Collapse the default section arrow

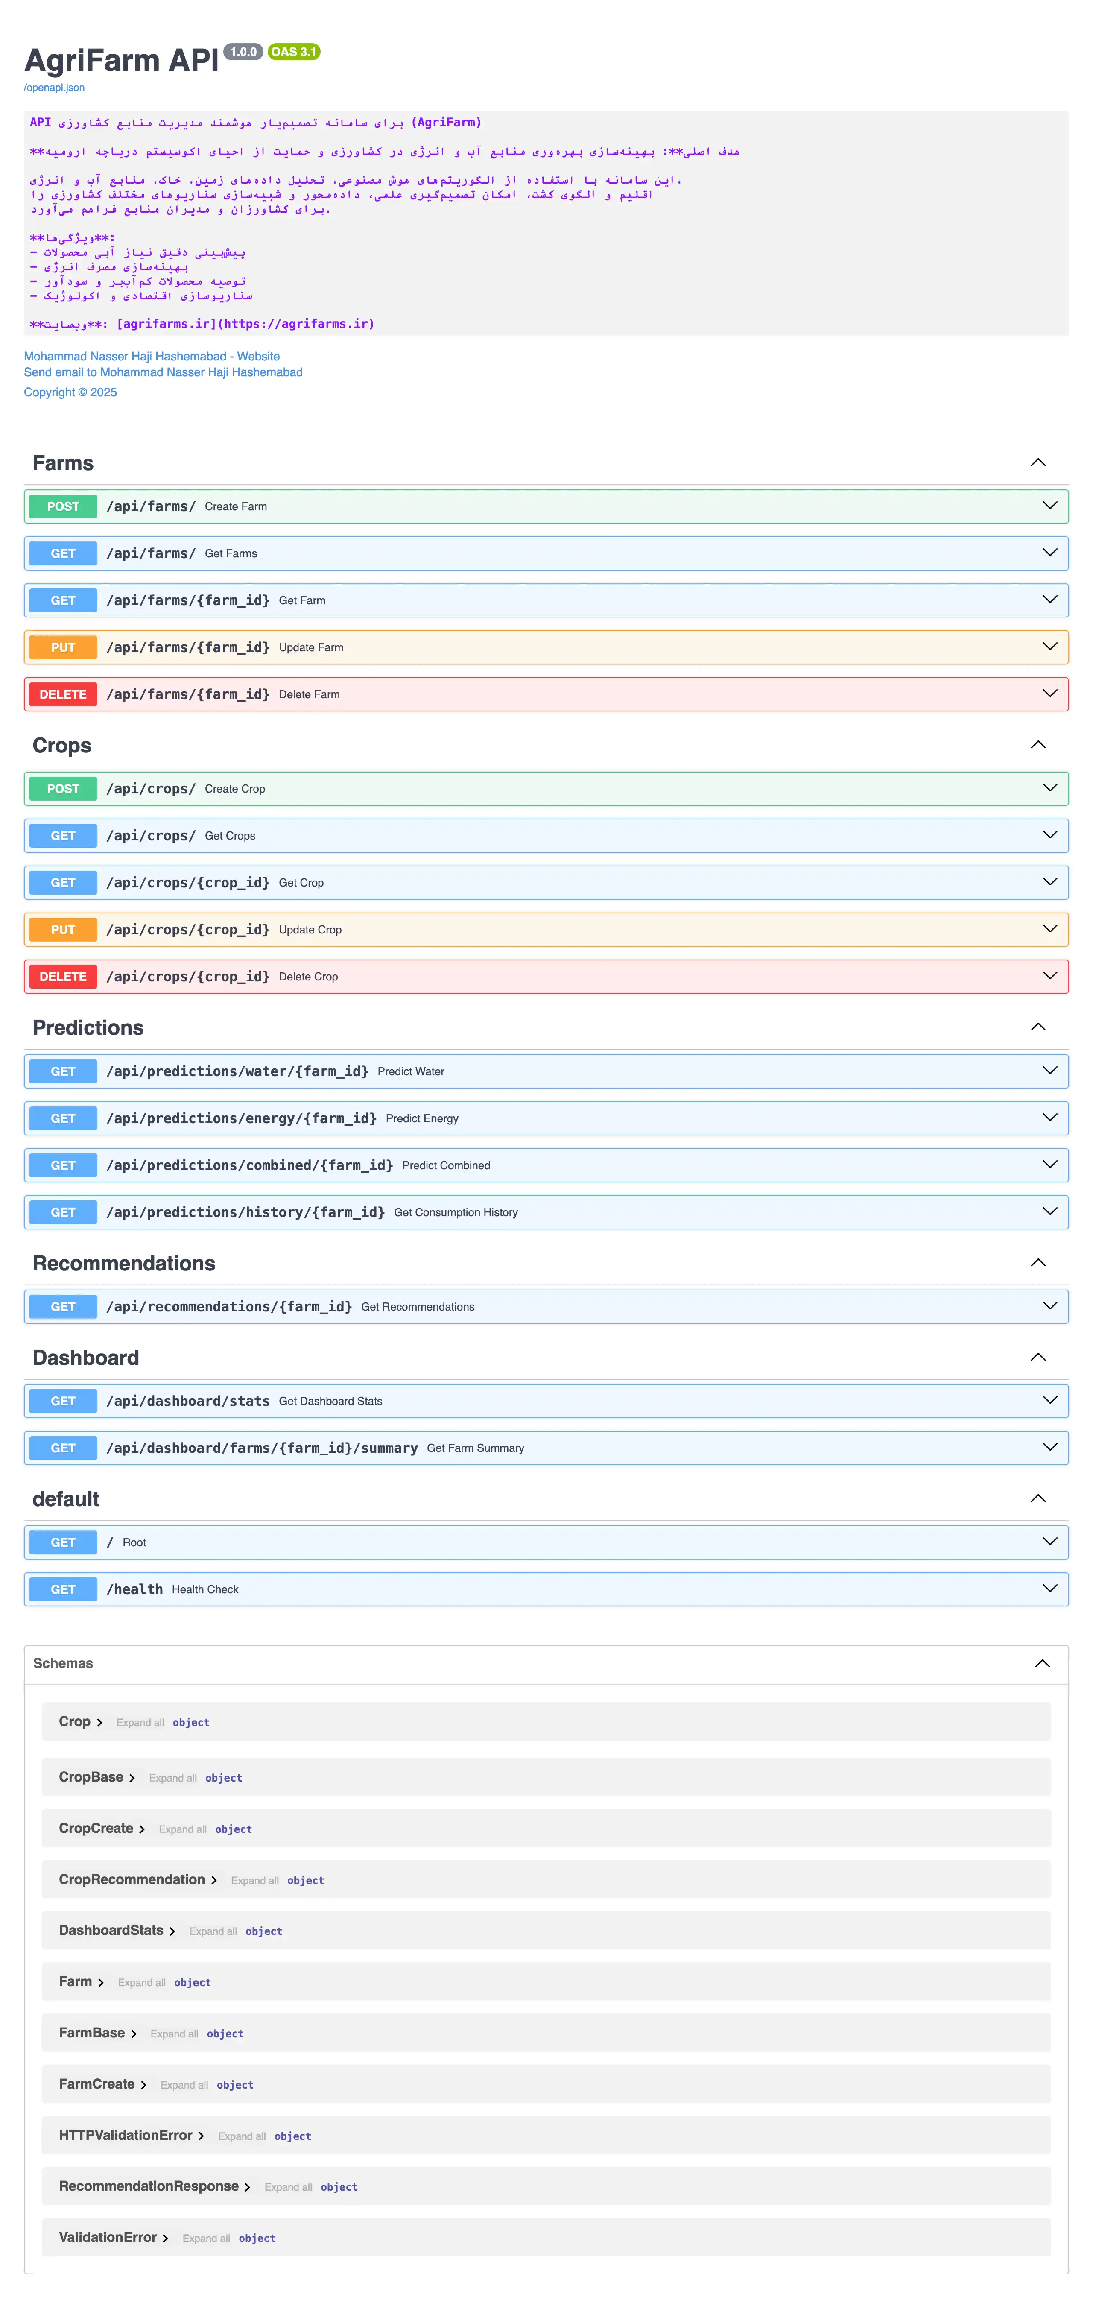[1037, 1498]
